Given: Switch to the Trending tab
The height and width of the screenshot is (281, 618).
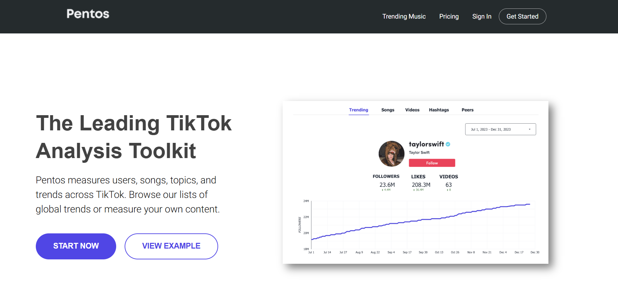Looking at the screenshot, I should 358,110.
